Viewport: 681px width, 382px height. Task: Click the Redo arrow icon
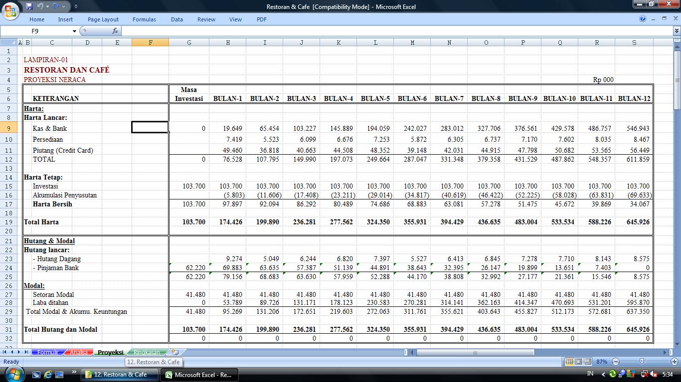coord(56,6)
